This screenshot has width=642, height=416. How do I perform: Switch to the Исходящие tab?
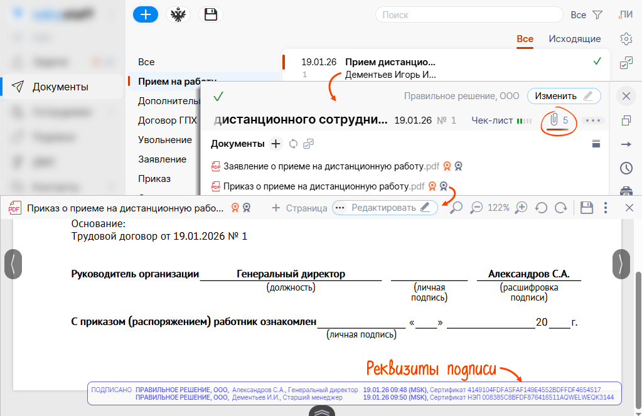[574, 39]
